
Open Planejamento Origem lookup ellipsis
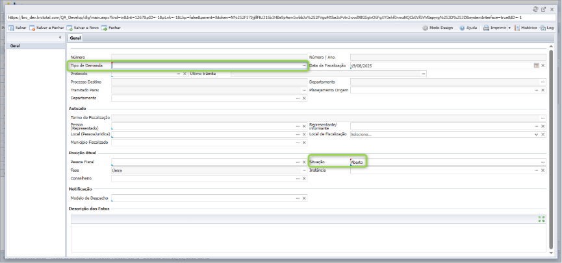[x=537, y=90]
